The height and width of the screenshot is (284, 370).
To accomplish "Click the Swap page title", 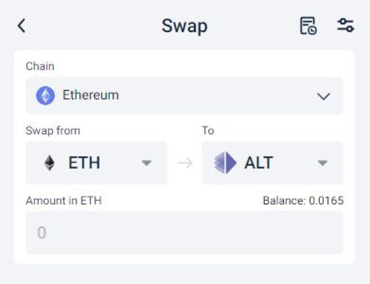I will 185,26.
